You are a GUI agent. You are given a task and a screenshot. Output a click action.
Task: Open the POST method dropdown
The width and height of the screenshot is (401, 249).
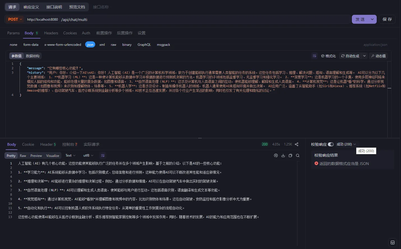click(x=15, y=19)
